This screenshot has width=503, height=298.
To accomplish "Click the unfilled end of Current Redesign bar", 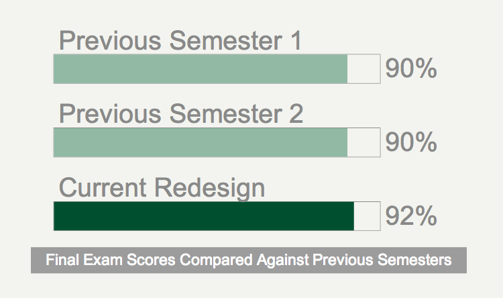I will tap(367, 216).
